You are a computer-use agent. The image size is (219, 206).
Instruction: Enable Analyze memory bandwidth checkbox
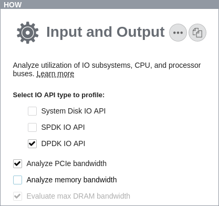17,180
